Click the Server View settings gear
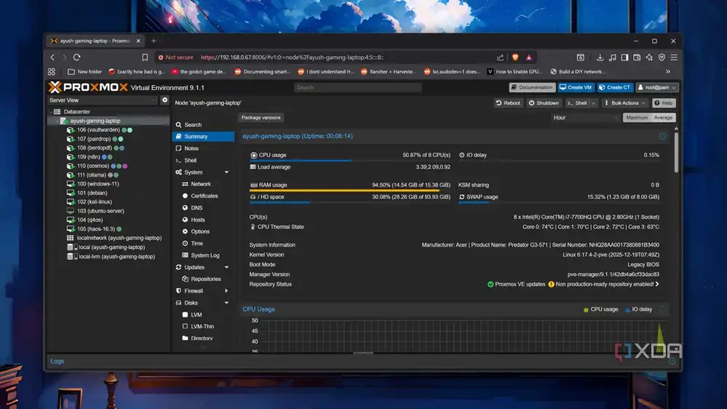The width and height of the screenshot is (727, 409). [x=165, y=100]
